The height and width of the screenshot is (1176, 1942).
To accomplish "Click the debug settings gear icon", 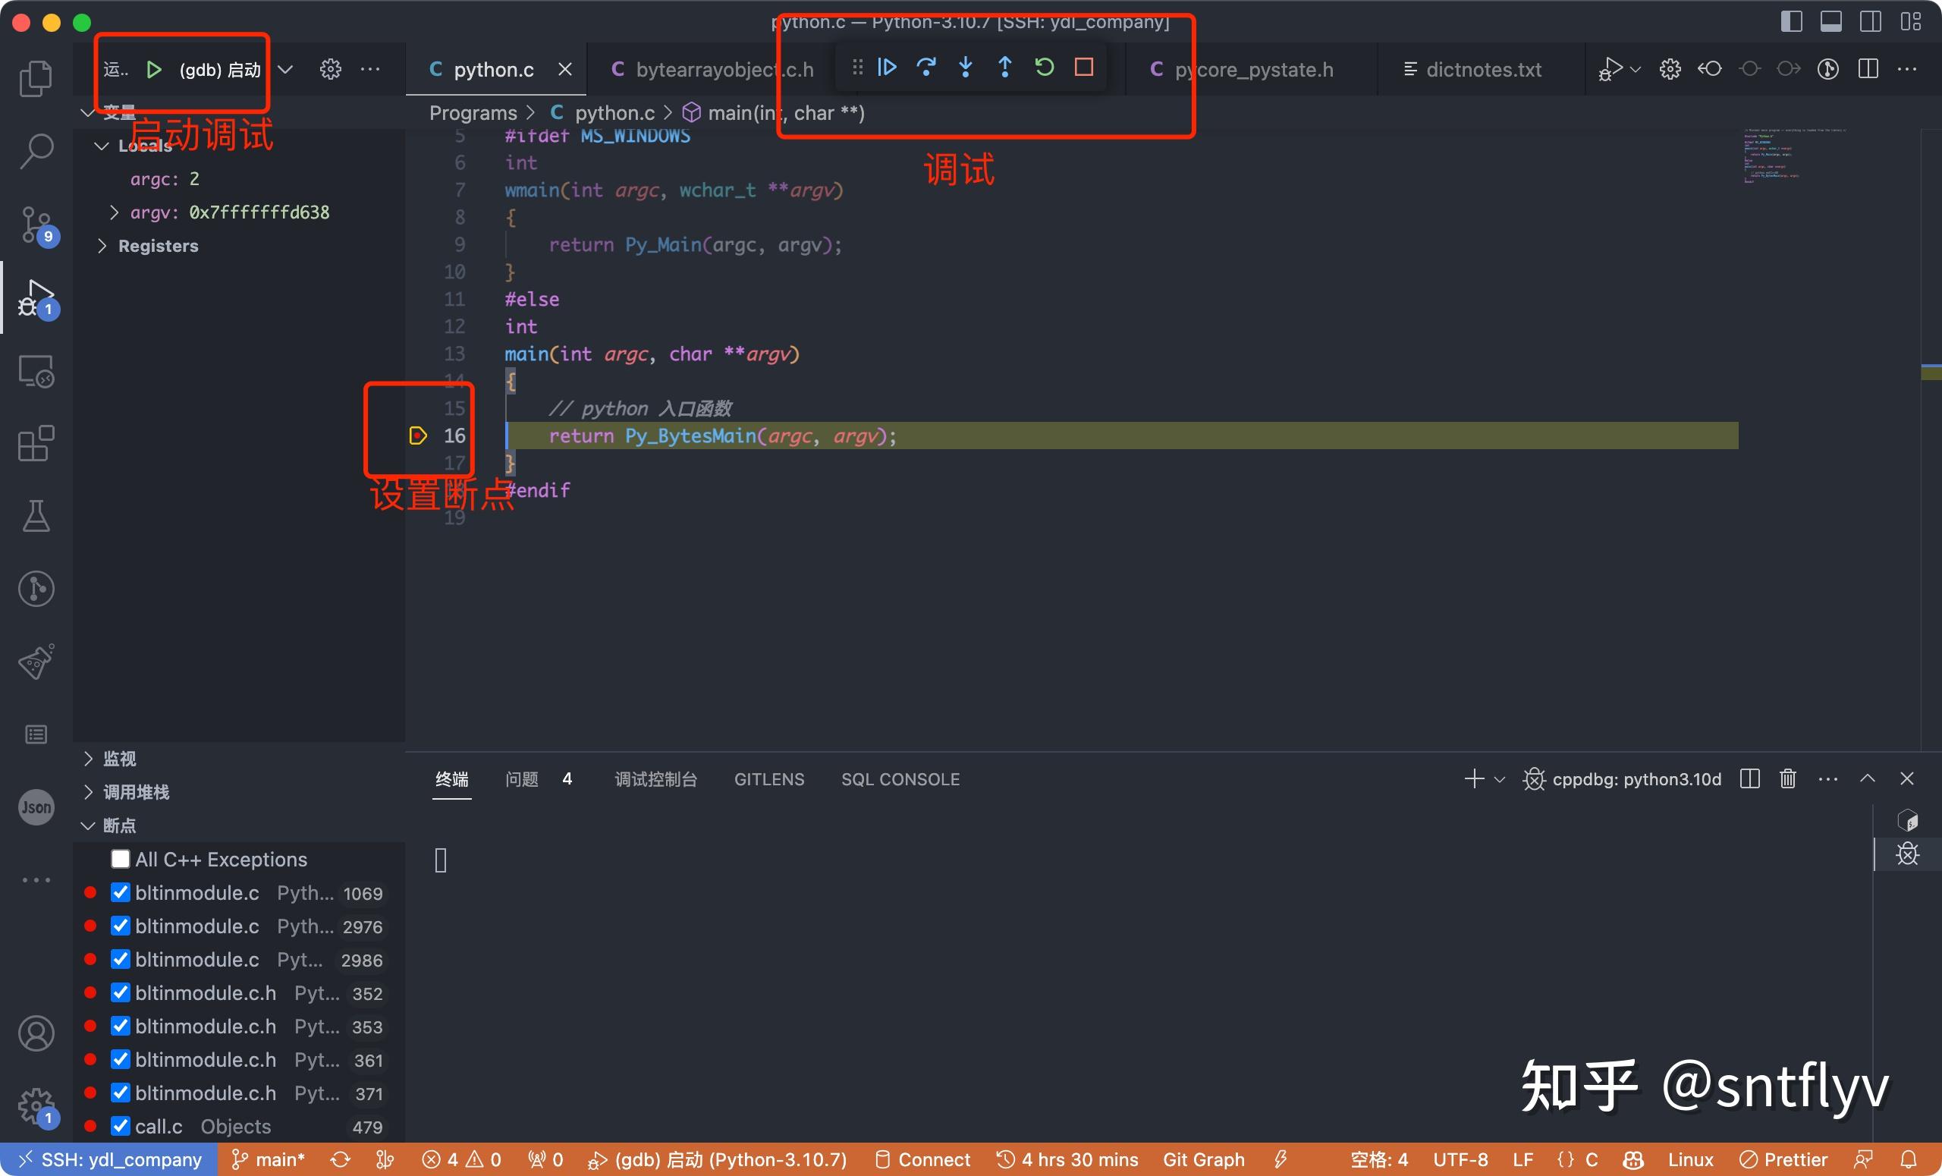I will [330, 68].
